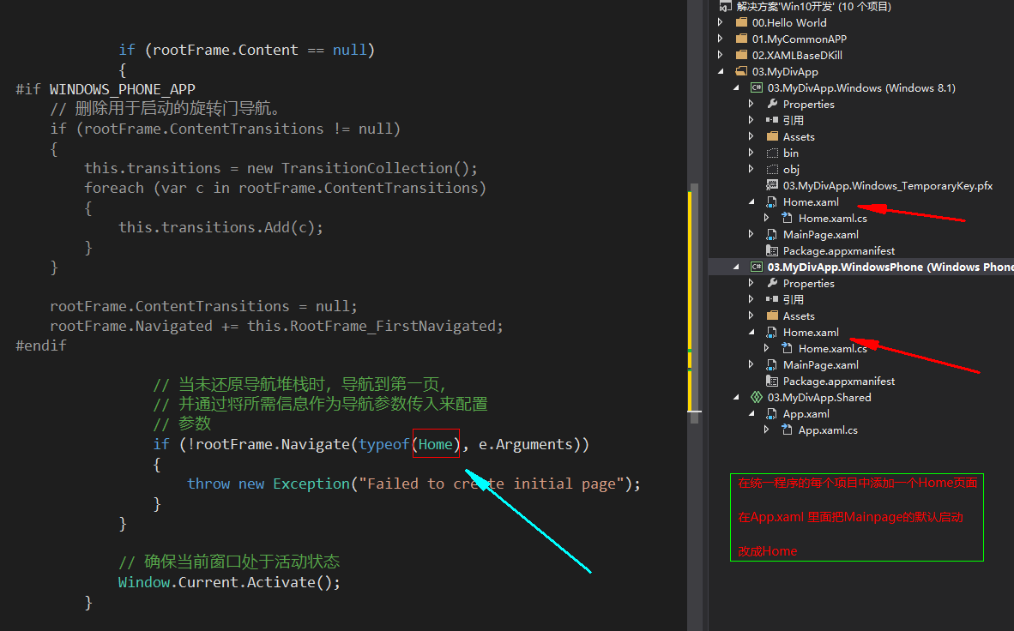This screenshot has height=631, width=1014.
Task: Expand the App.xaml.cs node
Action: pos(766,430)
